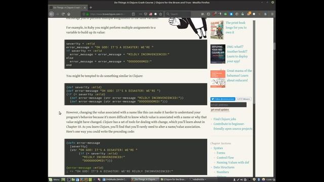Save page to Pocket icon
324x182 pixels.
click(x=146, y=14)
